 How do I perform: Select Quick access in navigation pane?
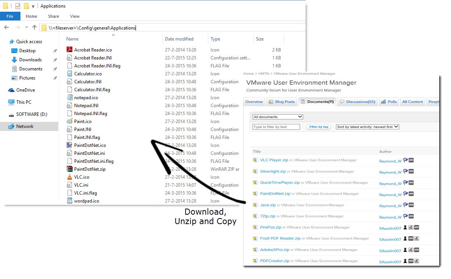coord(29,42)
